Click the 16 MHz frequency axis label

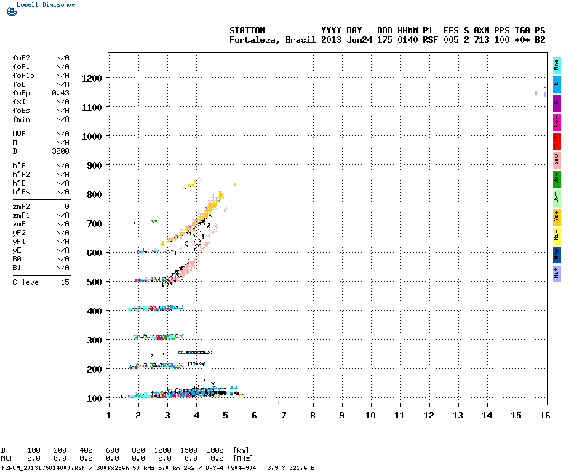545,416
